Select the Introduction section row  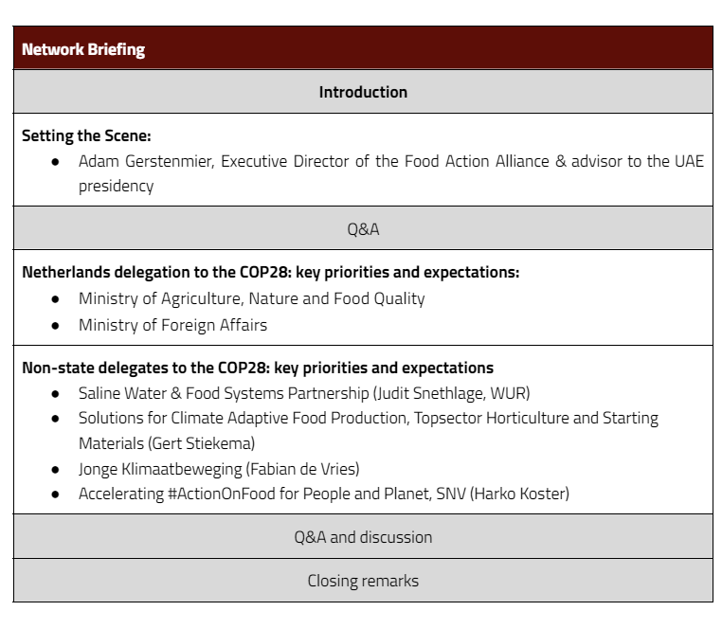point(363,92)
